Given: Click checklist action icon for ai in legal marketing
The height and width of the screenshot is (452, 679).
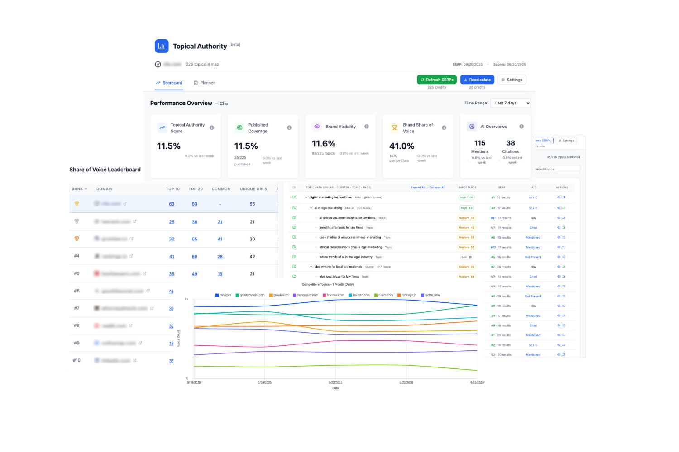Looking at the screenshot, I should pyautogui.click(x=564, y=208).
